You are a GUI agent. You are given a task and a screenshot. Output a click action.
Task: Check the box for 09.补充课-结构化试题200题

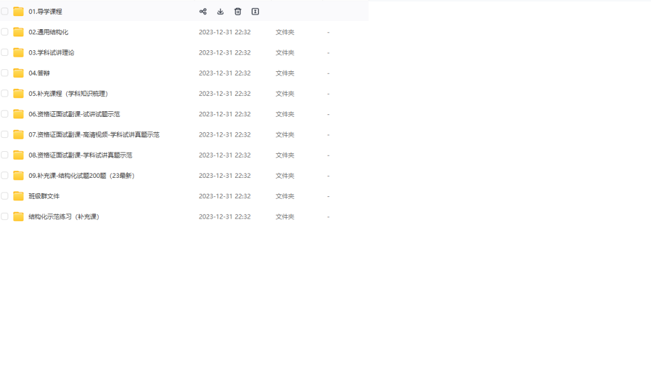point(5,175)
